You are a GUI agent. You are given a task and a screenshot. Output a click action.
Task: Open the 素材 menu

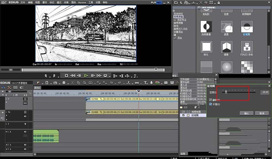tap(45, 2)
